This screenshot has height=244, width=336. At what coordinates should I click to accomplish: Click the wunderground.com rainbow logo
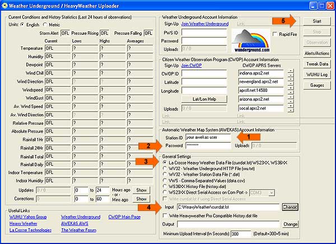[251, 41]
